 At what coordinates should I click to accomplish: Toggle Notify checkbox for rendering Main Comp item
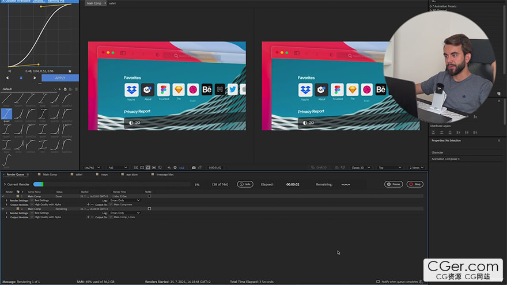[x=149, y=208]
